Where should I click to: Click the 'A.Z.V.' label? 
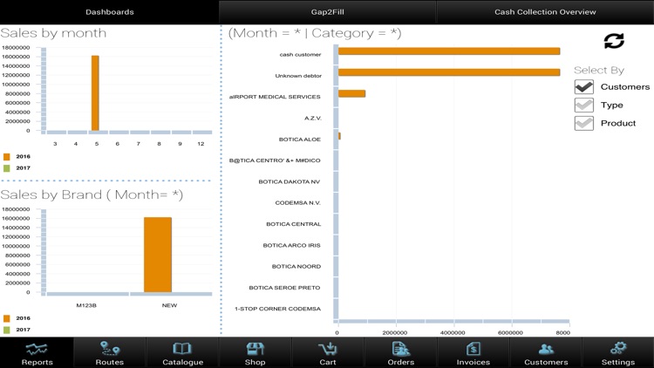pyautogui.click(x=313, y=119)
